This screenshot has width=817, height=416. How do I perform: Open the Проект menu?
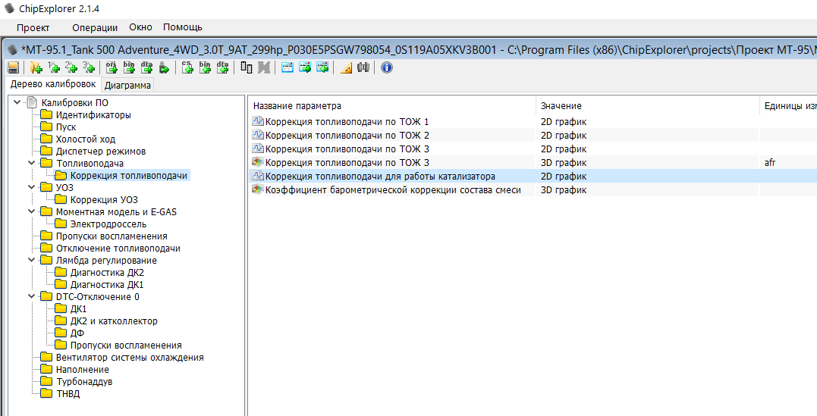point(33,27)
